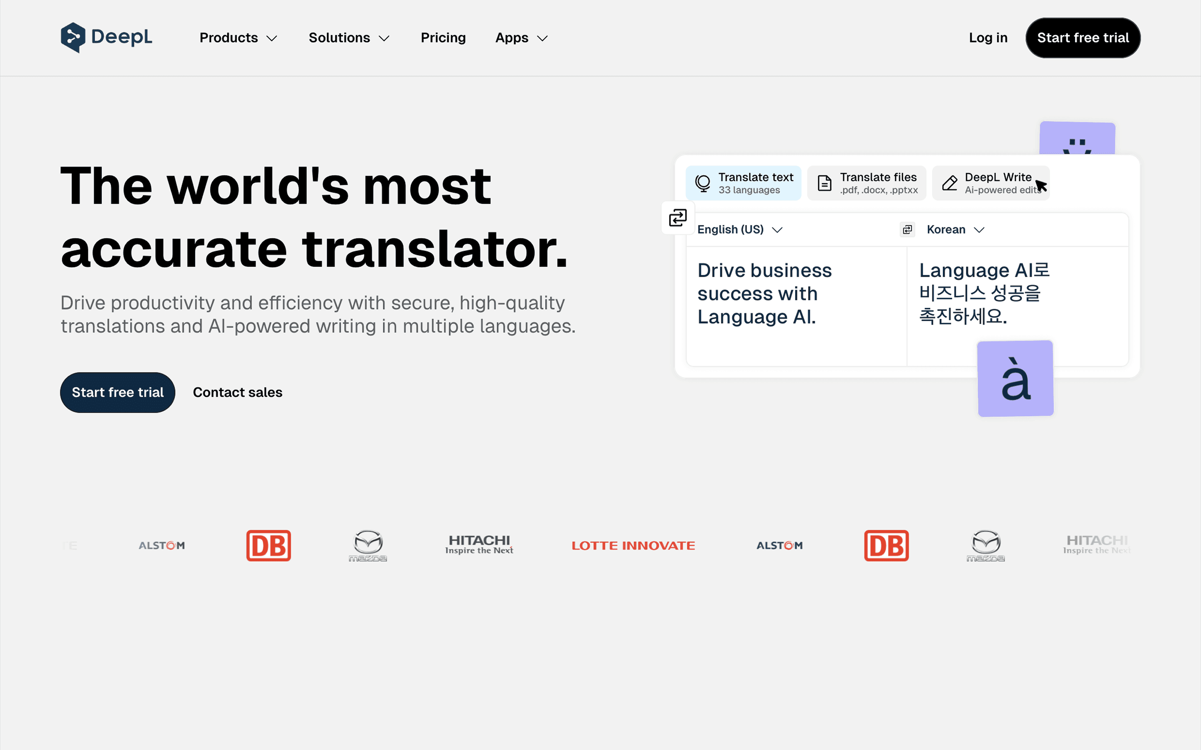The height and width of the screenshot is (750, 1201).
Task: Click the Alstom logo right of Lotte Innovate
Action: tap(779, 546)
